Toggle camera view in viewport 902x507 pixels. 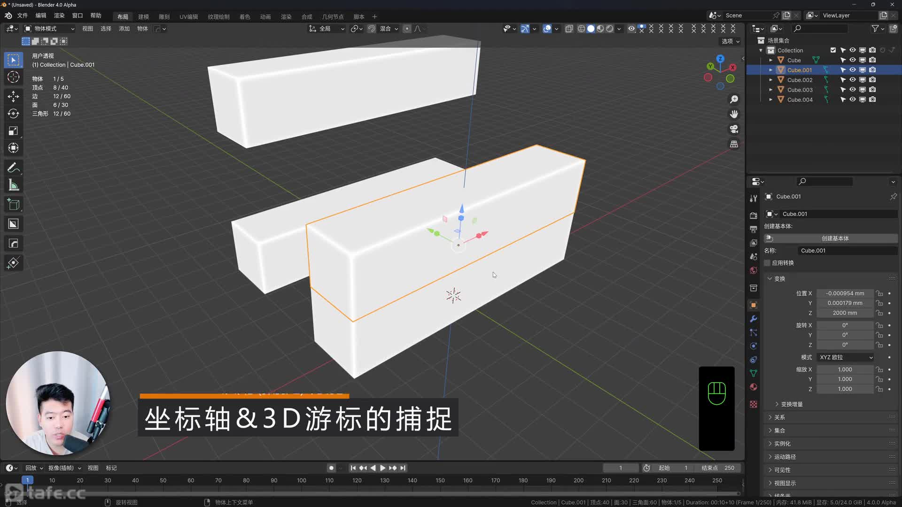pyautogui.click(x=734, y=129)
